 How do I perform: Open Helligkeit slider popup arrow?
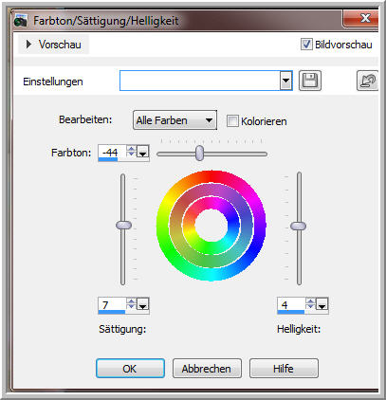coord(322,304)
